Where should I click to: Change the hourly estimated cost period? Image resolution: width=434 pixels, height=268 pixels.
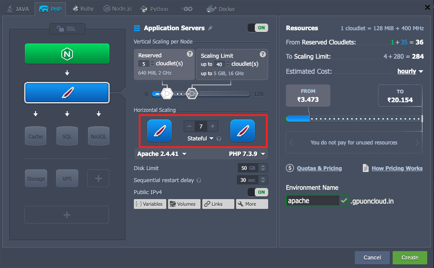pos(410,71)
